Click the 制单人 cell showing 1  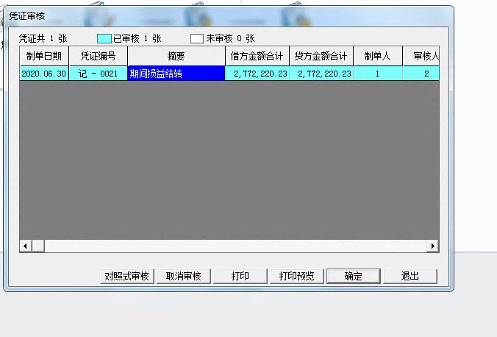click(378, 74)
